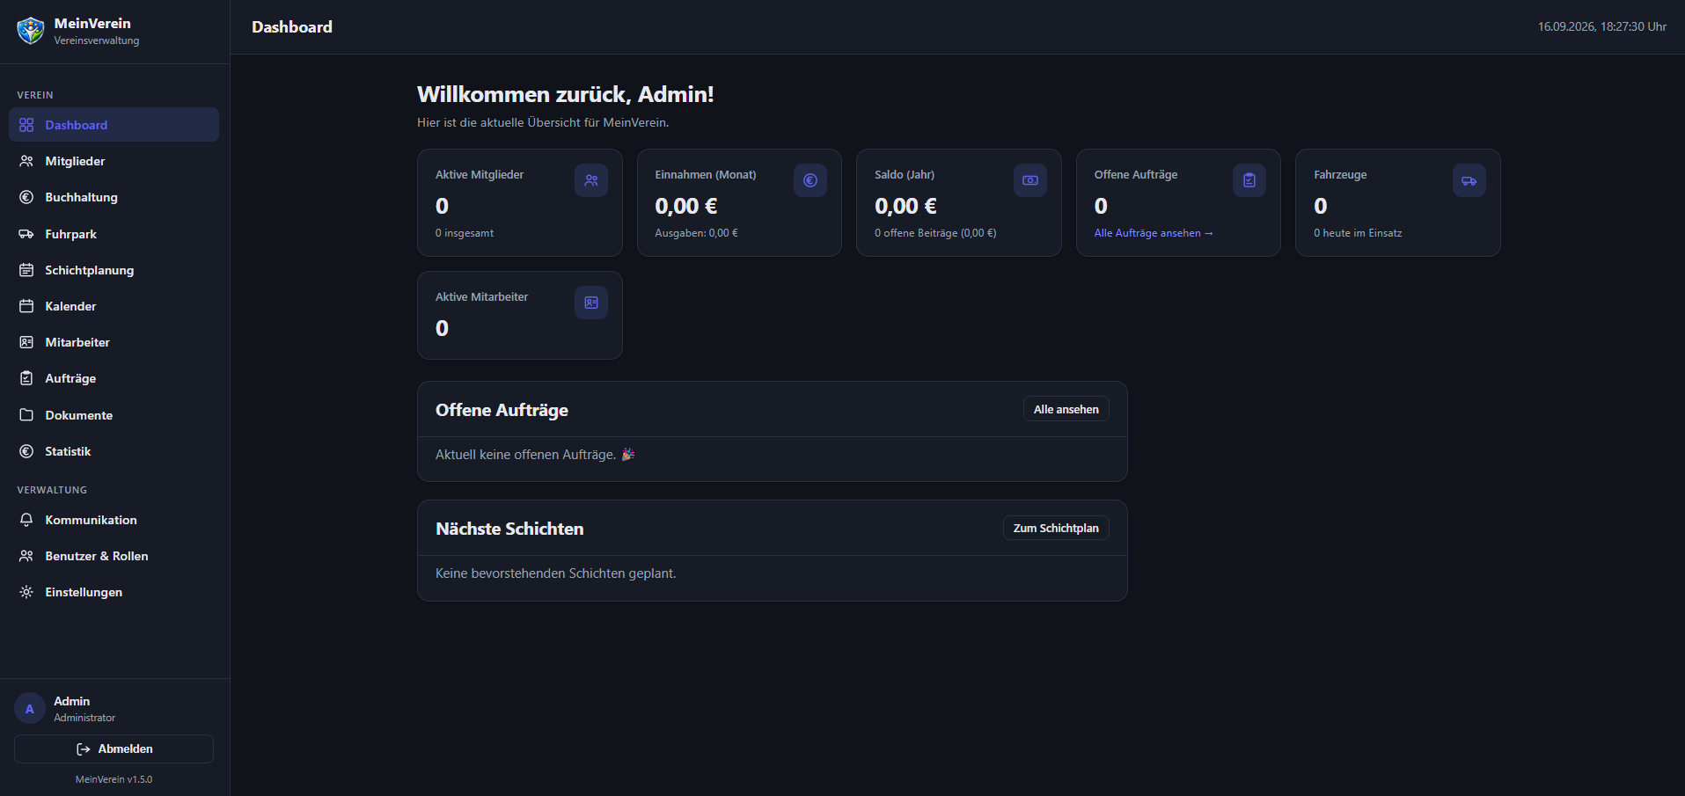1685x796 pixels.
Task: Click the MeinVerein shield logo
Action: click(31, 31)
